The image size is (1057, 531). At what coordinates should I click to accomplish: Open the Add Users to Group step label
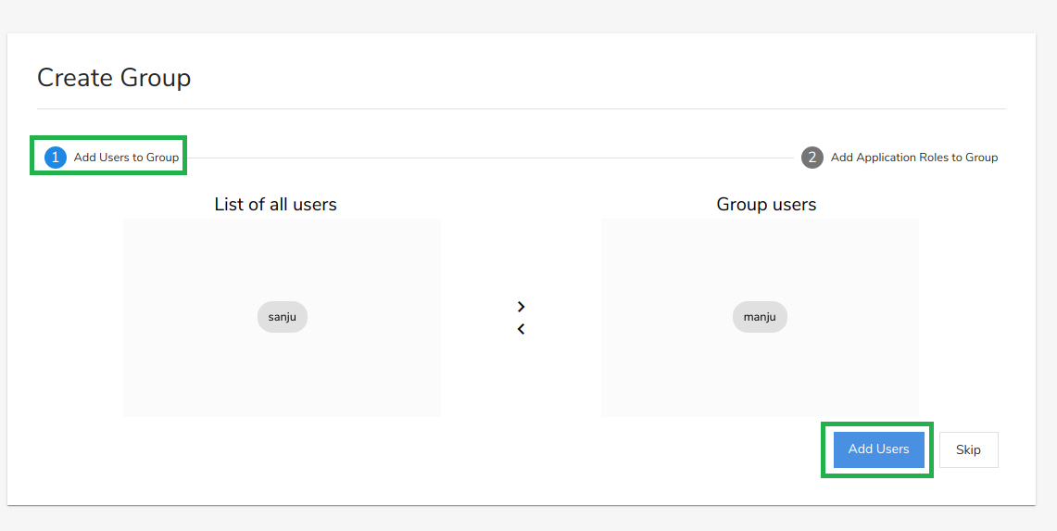[126, 158]
